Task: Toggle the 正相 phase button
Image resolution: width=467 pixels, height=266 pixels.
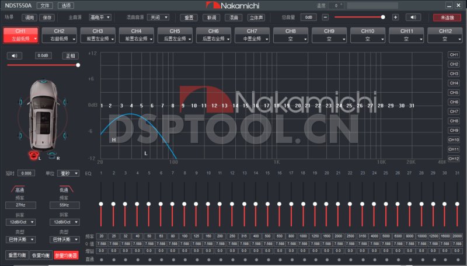Action: click(70, 55)
